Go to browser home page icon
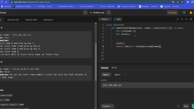The image size is (194, 109). click(6, 2)
